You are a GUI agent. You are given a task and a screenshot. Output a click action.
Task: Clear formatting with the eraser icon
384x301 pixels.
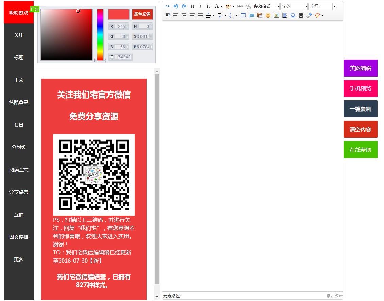tap(309, 15)
